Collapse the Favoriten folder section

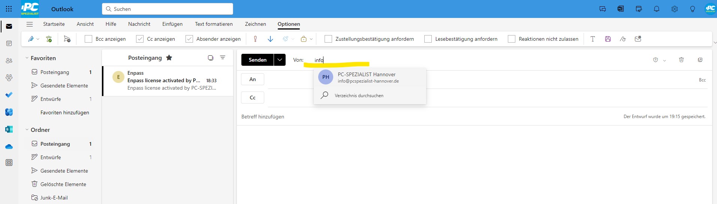click(x=27, y=58)
